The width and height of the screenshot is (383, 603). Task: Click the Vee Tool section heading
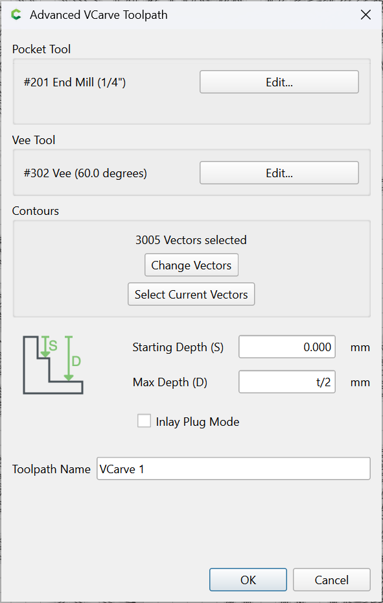point(34,140)
